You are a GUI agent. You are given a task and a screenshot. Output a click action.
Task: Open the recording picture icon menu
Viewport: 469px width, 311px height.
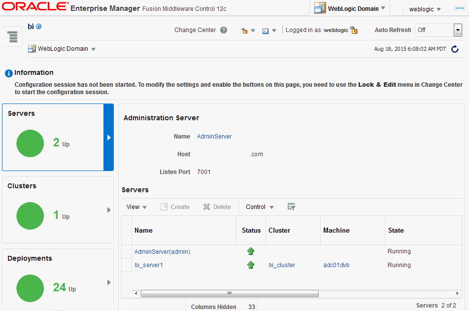click(269, 31)
